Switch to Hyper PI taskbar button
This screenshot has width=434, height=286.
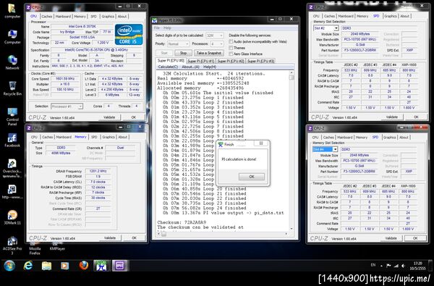pos(102,266)
